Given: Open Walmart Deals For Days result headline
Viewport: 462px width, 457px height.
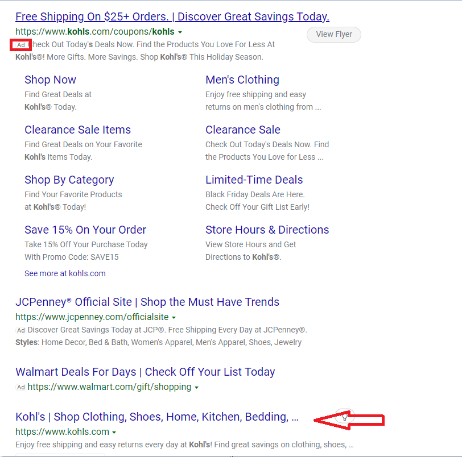Looking at the screenshot, I should tap(145, 372).
